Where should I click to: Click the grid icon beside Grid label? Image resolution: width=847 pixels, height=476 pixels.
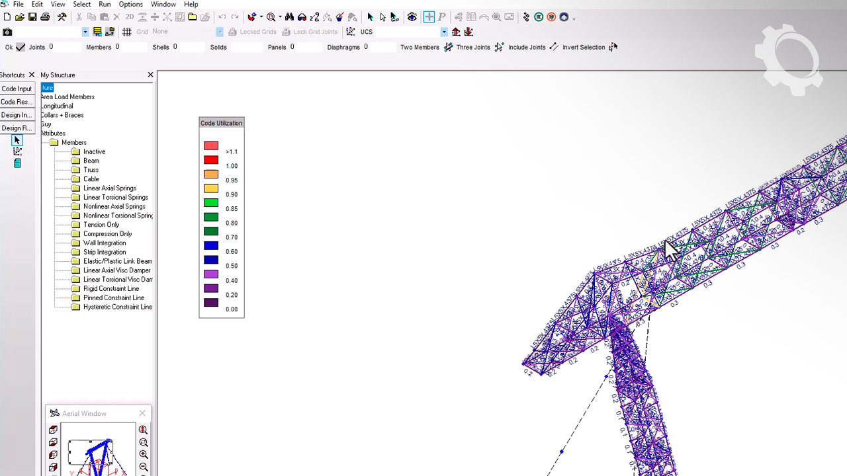click(x=126, y=32)
